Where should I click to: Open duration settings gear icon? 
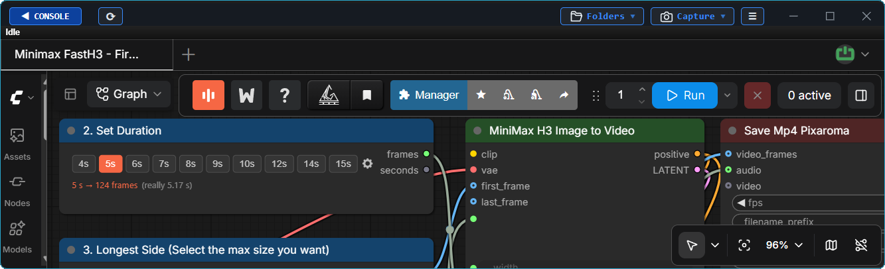[x=367, y=163]
